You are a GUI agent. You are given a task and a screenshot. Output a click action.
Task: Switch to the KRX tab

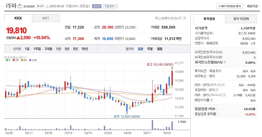[x=18, y=18]
